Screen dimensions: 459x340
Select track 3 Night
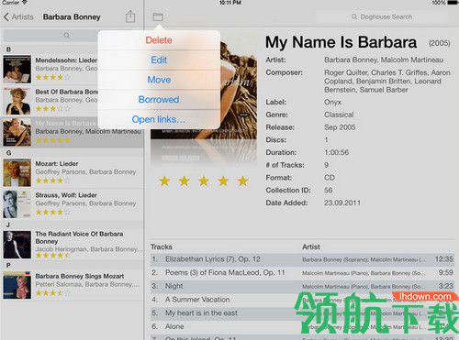[x=302, y=286]
